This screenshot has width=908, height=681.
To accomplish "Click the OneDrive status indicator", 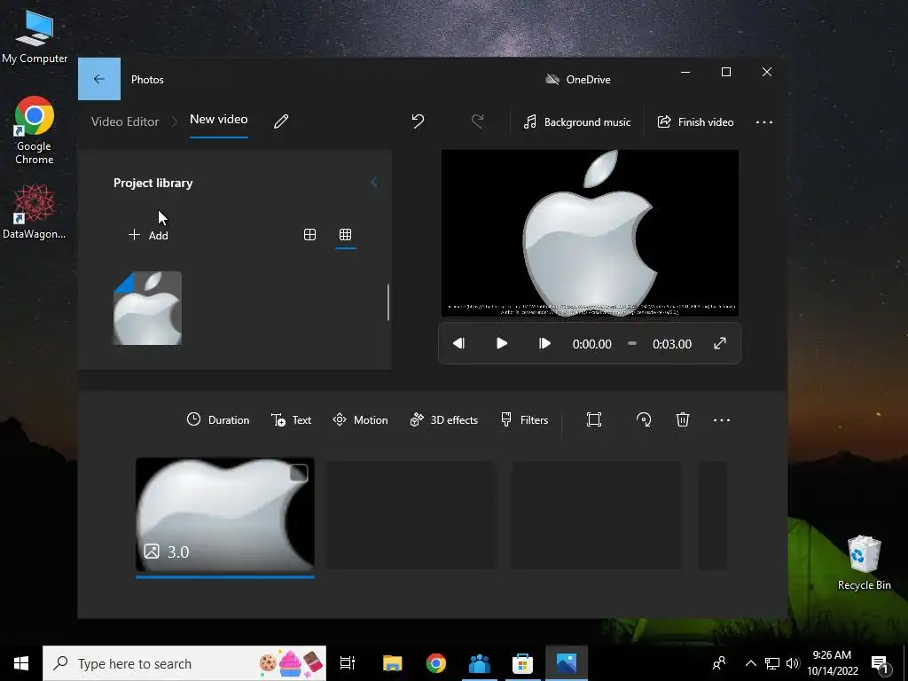I will click(578, 79).
